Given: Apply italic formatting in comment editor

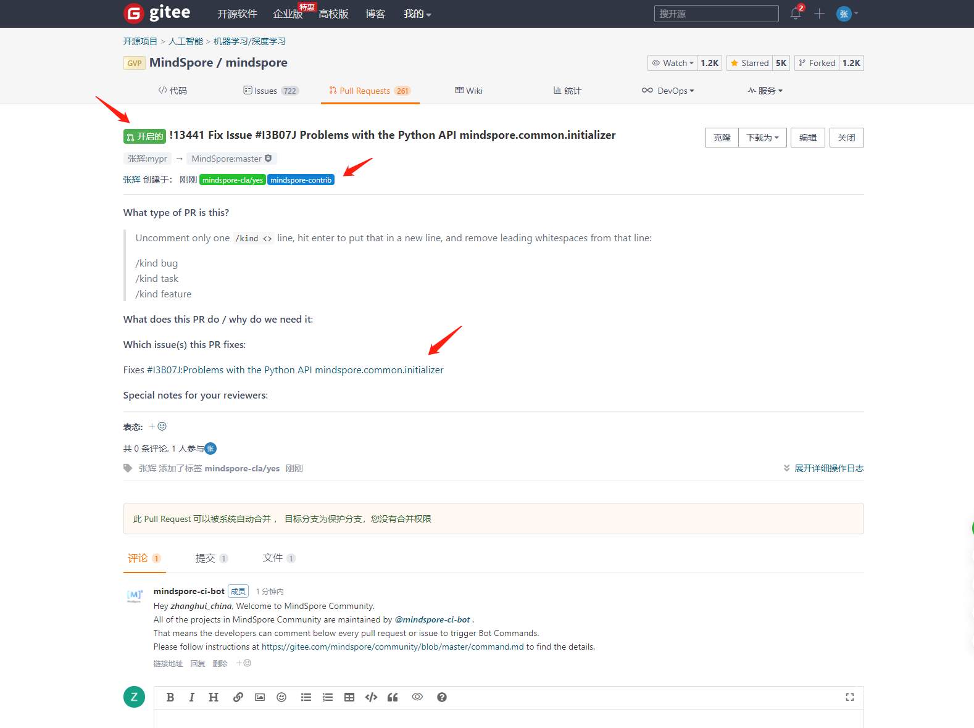Looking at the screenshot, I should click(x=192, y=697).
